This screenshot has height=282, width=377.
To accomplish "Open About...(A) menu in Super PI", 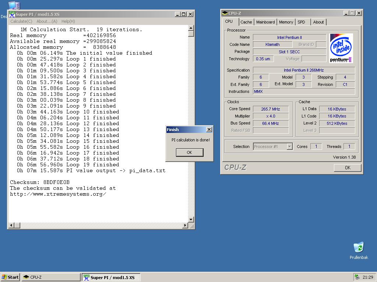I will pos(47,21).
